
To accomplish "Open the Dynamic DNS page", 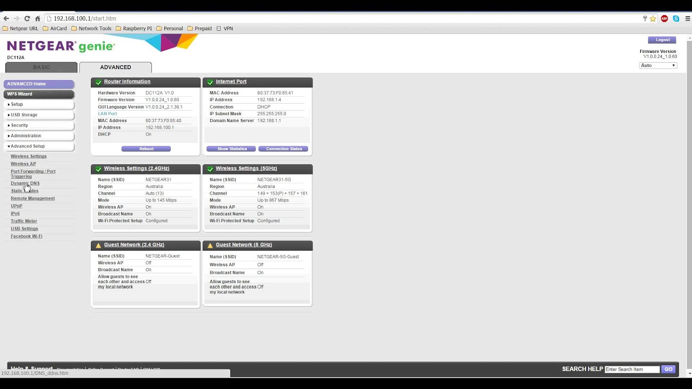I will pos(25,184).
